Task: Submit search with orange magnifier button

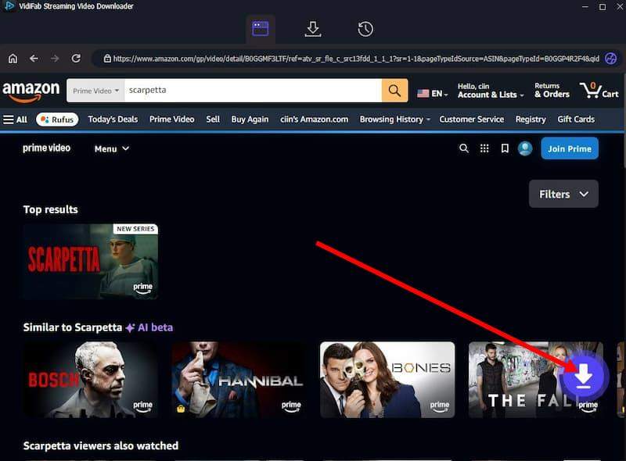Action: [395, 91]
